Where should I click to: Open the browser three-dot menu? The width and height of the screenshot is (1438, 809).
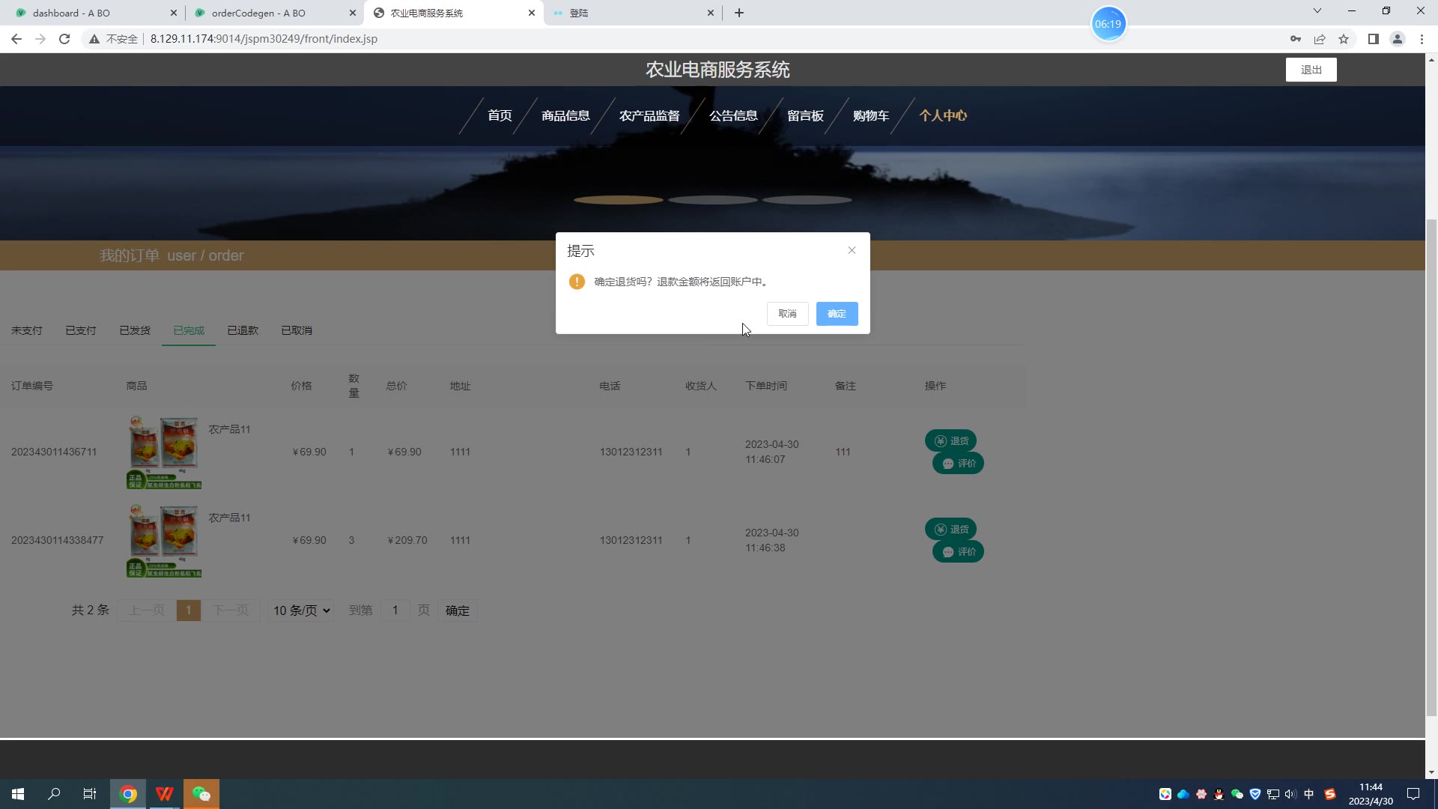1422,39
